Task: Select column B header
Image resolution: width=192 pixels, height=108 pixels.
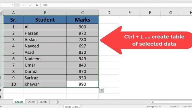Action: pos(45,13)
